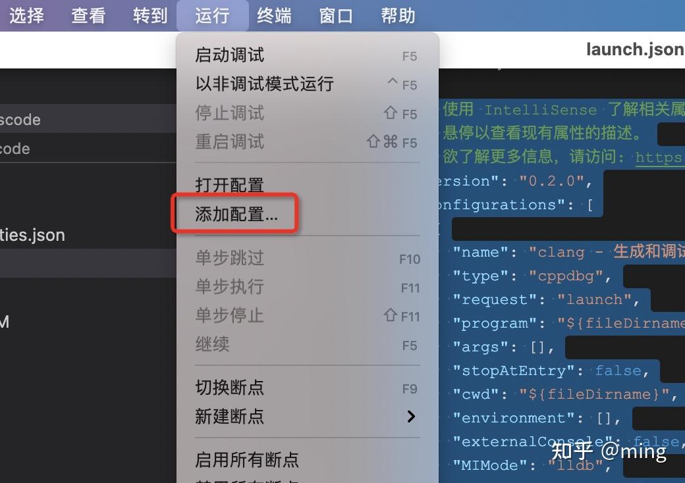The height and width of the screenshot is (483, 685).
Task: Click the IntelliSense comment line
Action: tap(564, 109)
